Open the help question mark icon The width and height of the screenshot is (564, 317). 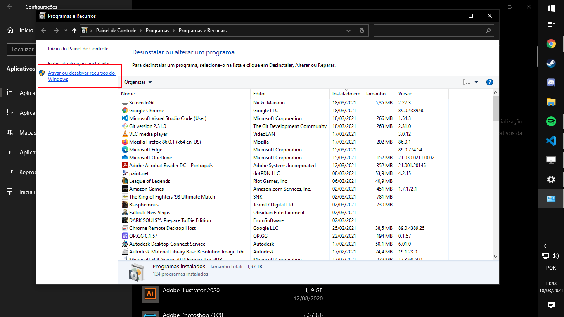pos(490,82)
